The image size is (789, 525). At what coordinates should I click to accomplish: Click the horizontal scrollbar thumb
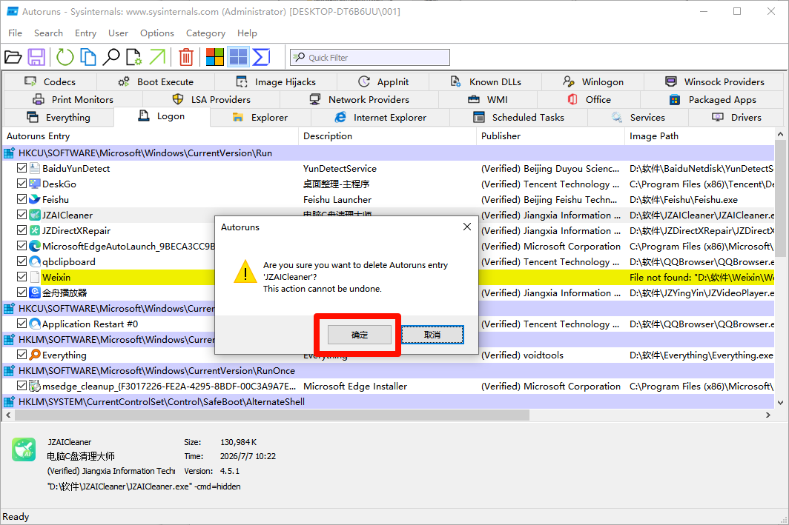pos(271,415)
